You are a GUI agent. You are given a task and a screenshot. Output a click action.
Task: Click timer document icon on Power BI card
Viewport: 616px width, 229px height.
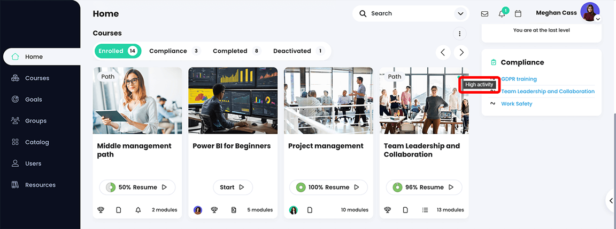pyautogui.click(x=234, y=210)
